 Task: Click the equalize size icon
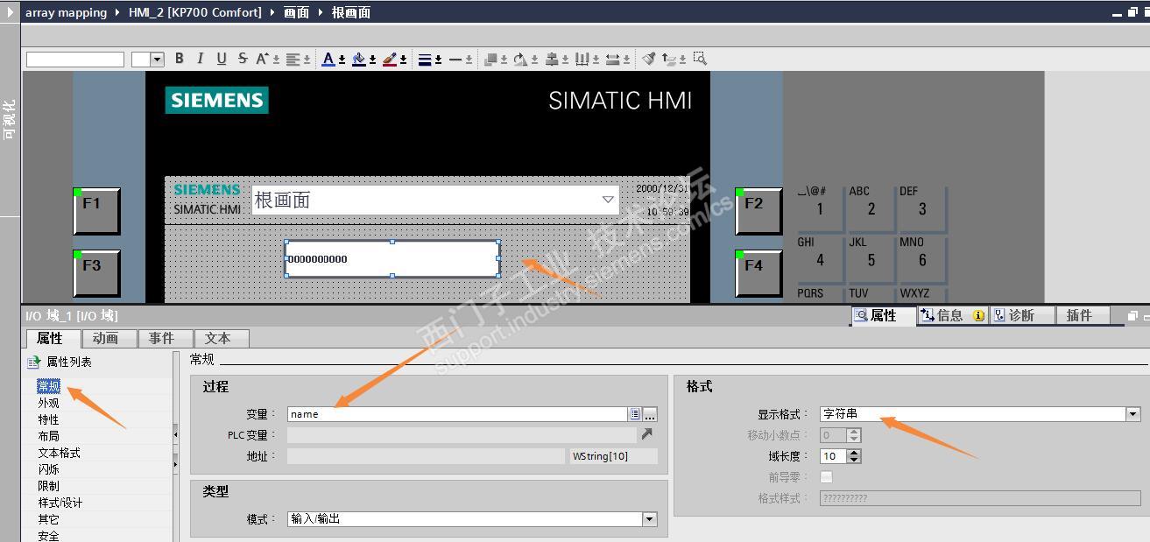613,59
